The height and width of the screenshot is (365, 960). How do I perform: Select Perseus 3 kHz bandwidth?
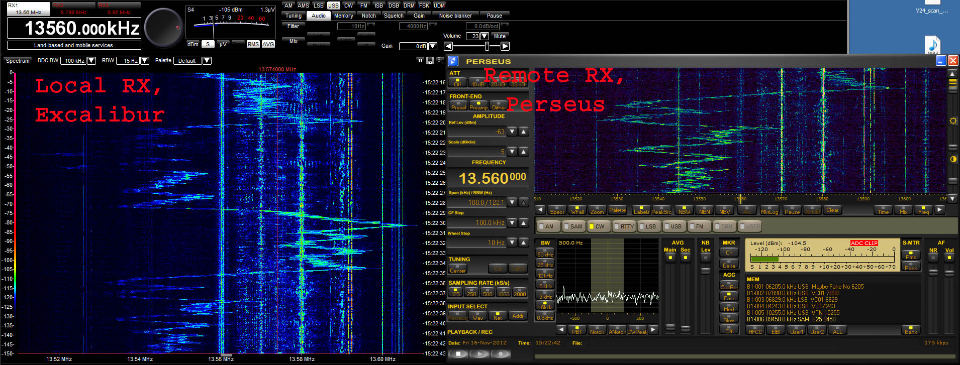click(545, 295)
